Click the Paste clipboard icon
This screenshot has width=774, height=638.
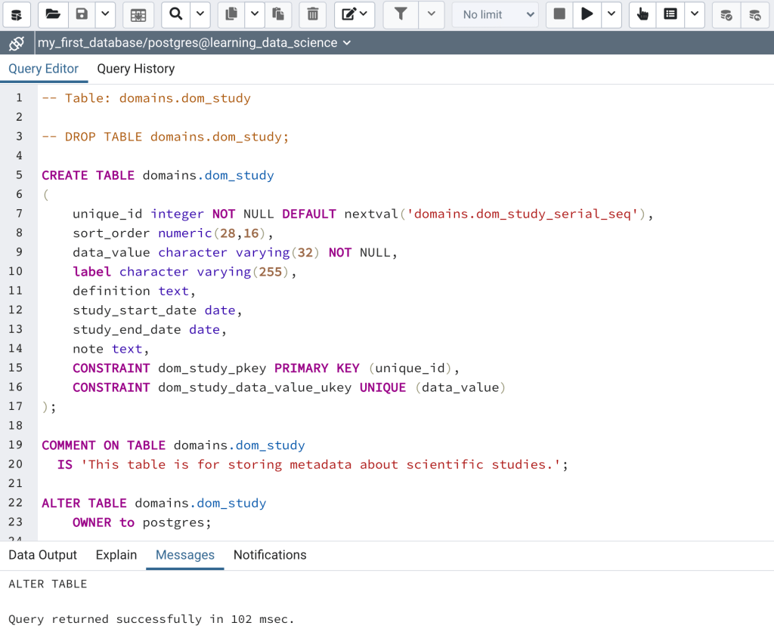pyautogui.click(x=277, y=14)
